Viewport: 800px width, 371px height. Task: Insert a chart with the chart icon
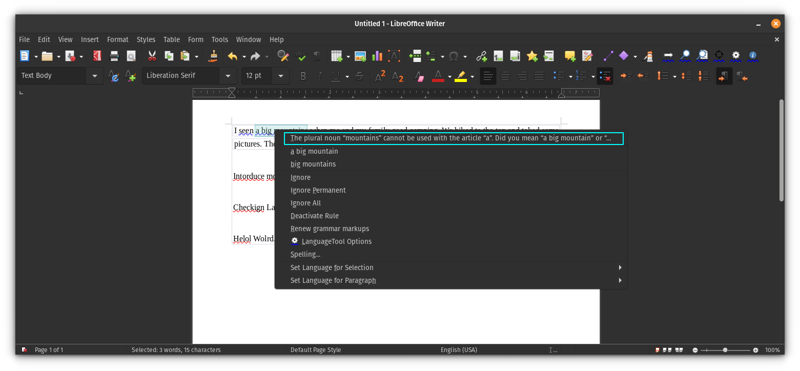377,56
